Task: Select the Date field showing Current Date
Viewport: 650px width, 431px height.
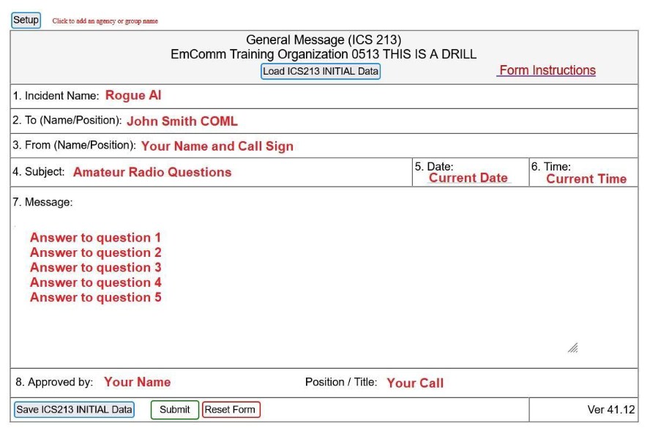Action: point(469,177)
